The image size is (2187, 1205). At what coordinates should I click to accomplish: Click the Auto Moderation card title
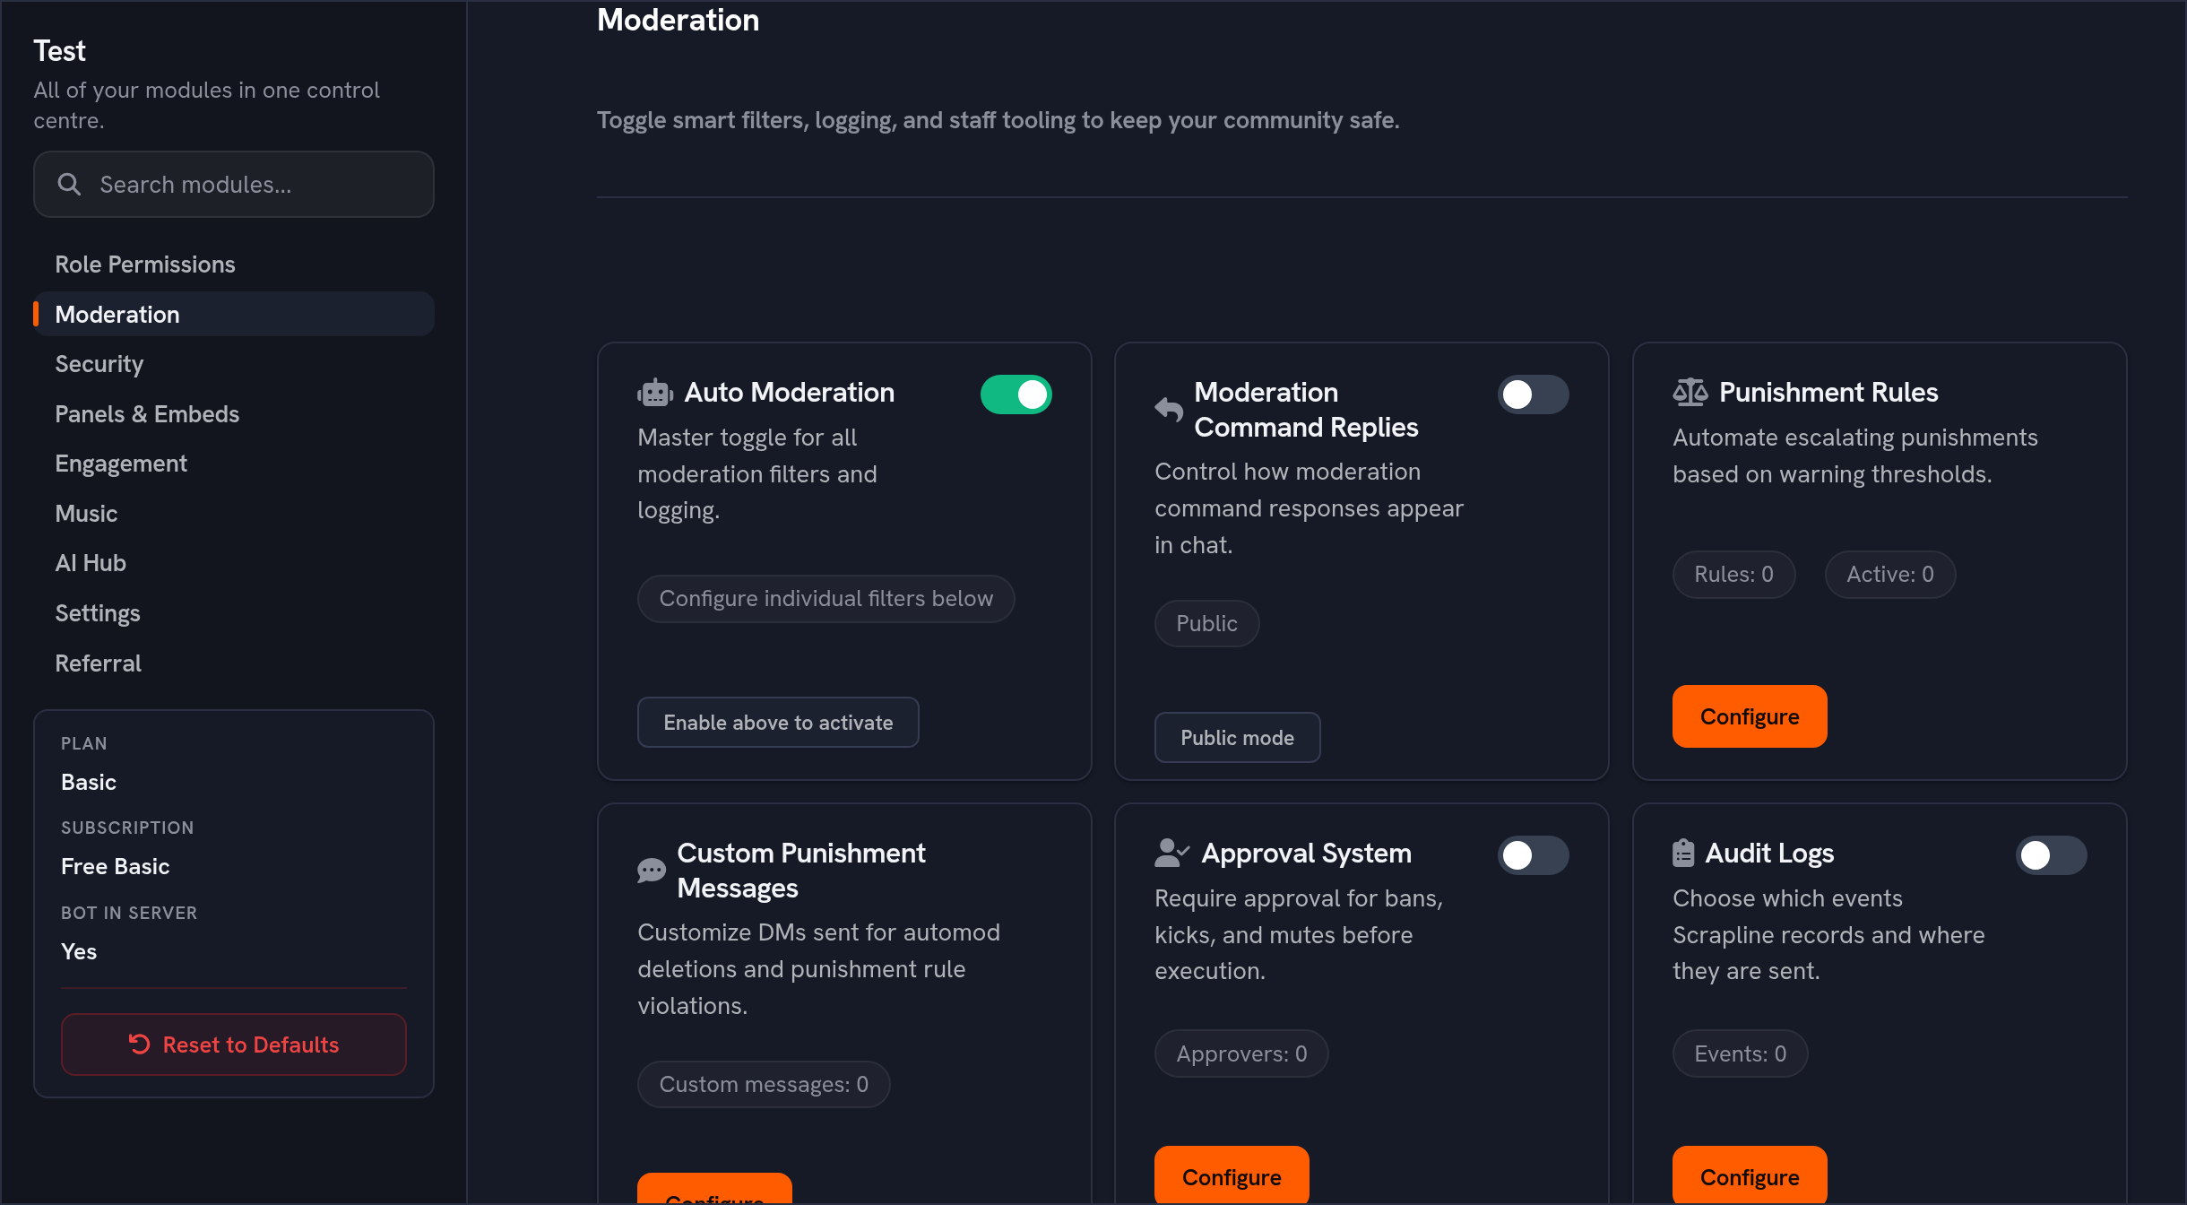[x=789, y=393]
